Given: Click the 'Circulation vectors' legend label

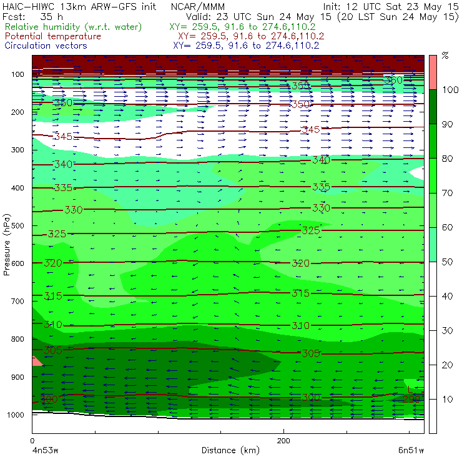Looking at the screenshot, I should 46,46.
